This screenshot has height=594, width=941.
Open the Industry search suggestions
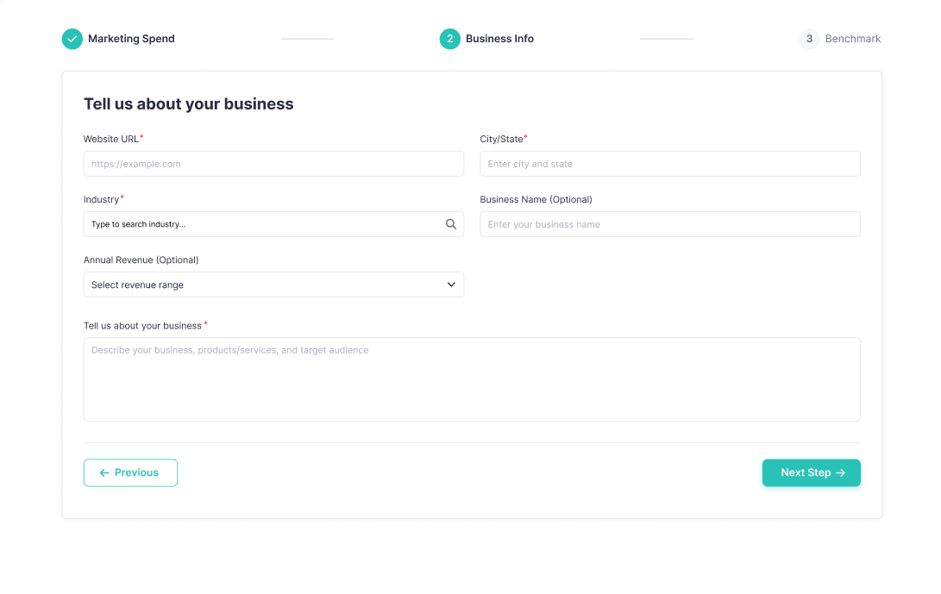(259, 223)
